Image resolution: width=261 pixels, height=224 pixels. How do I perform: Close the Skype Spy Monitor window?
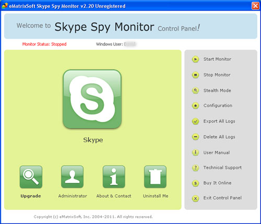tap(255, 6)
